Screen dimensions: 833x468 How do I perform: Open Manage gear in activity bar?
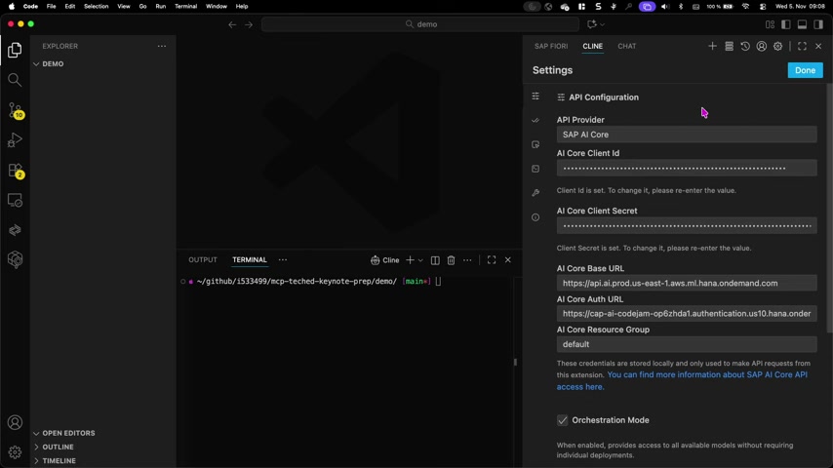(x=15, y=452)
